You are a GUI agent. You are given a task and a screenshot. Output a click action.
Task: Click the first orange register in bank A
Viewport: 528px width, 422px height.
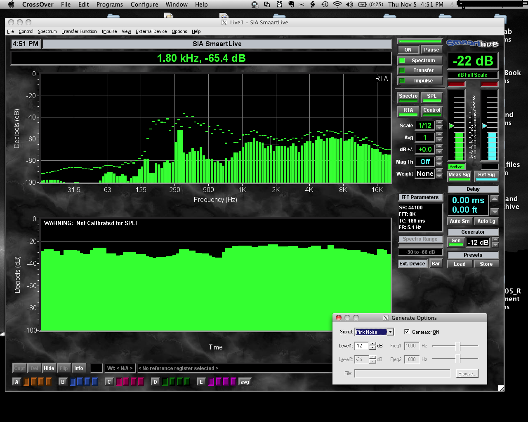[x=27, y=382]
